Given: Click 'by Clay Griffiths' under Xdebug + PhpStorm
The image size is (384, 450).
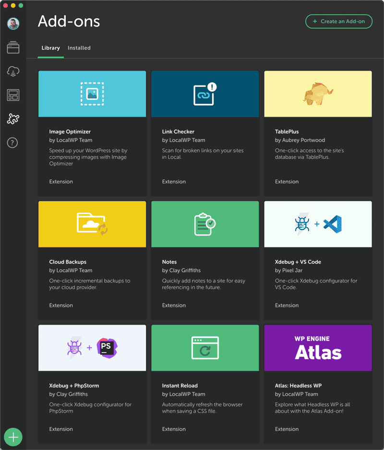Looking at the screenshot, I should [x=68, y=394].
